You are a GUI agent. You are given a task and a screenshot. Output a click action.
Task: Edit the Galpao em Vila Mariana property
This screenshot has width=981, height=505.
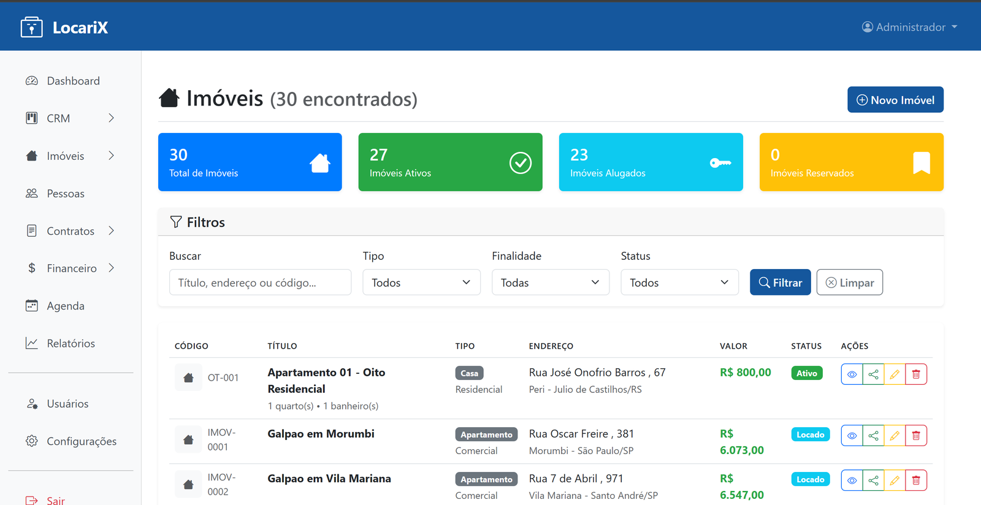[895, 480]
